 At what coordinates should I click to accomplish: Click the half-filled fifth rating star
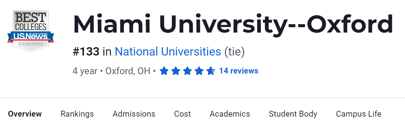(x=210, y=71)
